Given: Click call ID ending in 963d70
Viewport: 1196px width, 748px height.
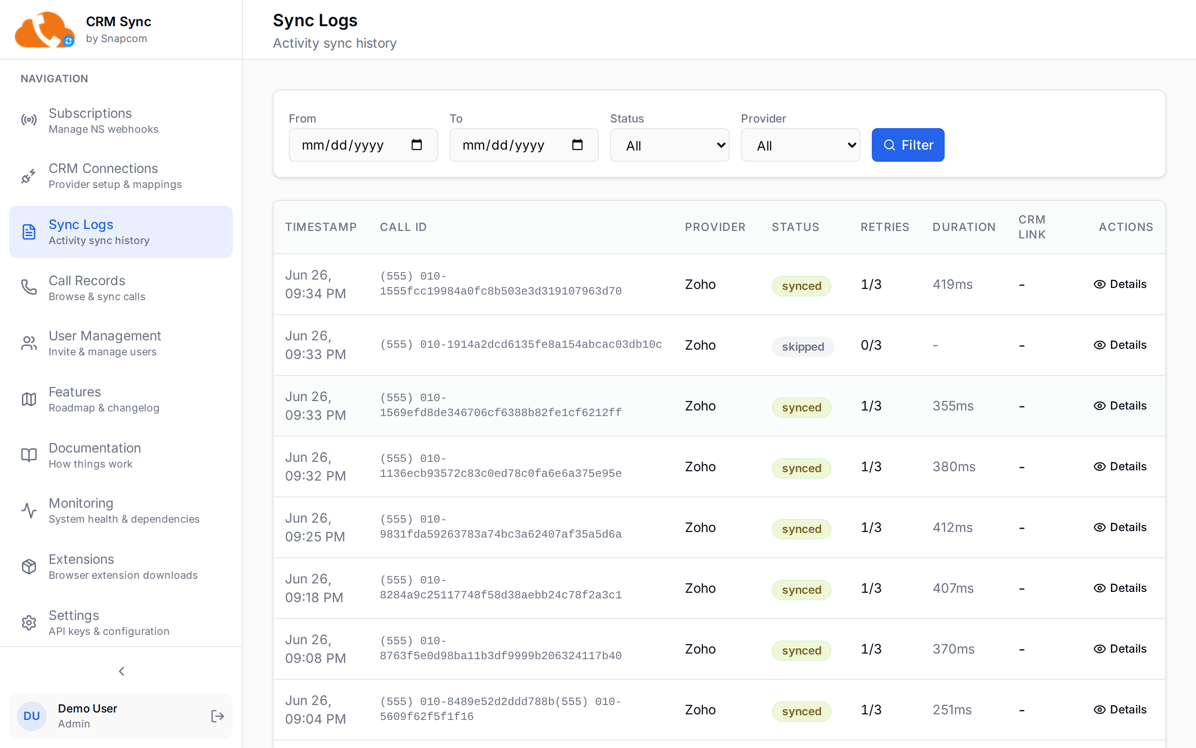Looking at the screenshot, I should coord(501,284).
